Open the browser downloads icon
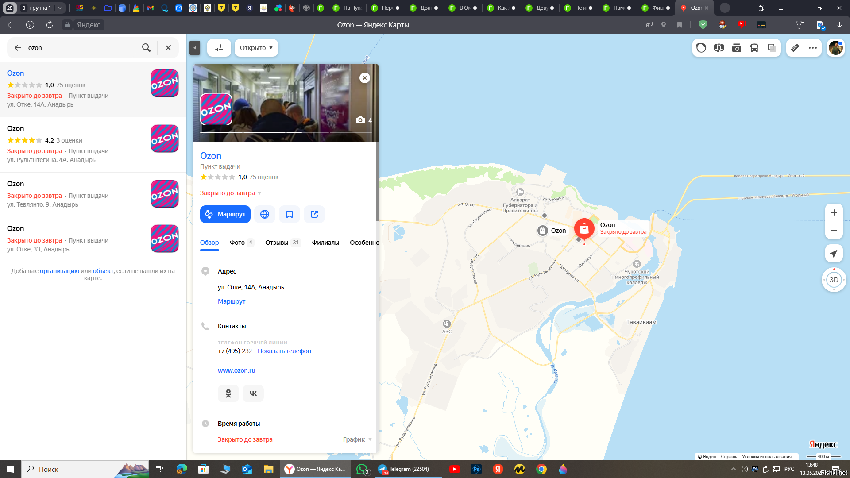This screenshot has height=478, width=850. (839, 25)
